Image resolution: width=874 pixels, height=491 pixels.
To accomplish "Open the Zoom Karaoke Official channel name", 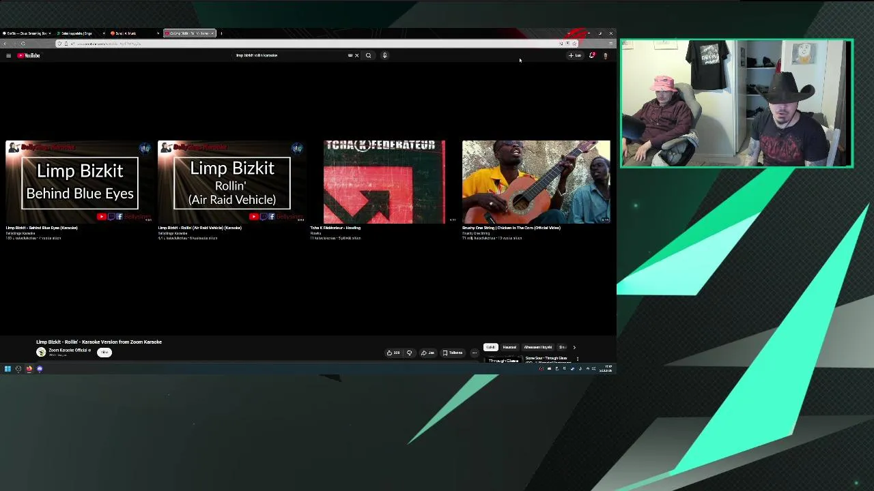I will coord(68,350).
